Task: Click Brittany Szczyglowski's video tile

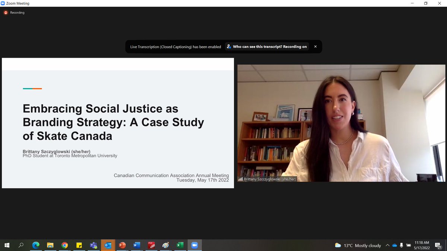Action: click(x=341, y=123)
